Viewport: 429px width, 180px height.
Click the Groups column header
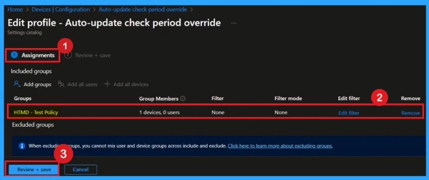tap(23, 98)
